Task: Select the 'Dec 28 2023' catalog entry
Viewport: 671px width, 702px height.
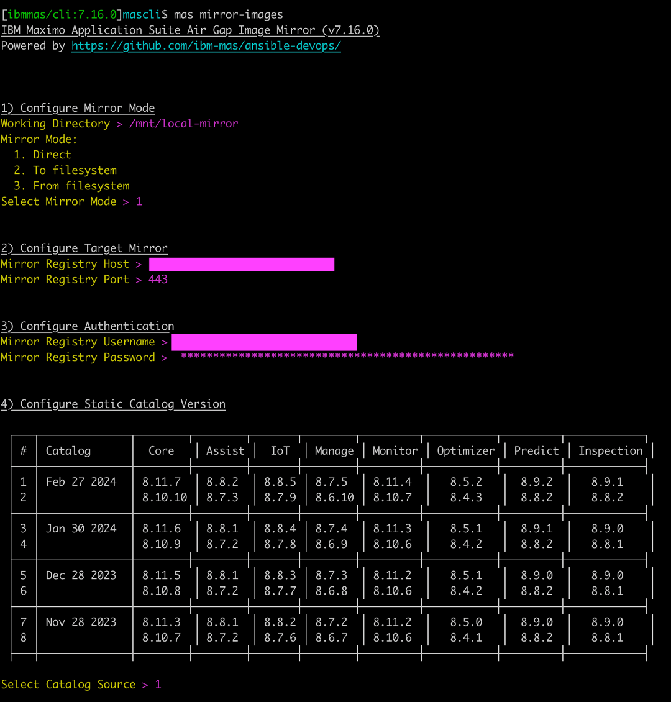Action: pyautogui.click(x=81, y=575)
